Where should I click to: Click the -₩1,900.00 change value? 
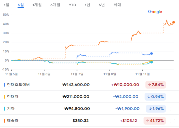click(128, 109)
